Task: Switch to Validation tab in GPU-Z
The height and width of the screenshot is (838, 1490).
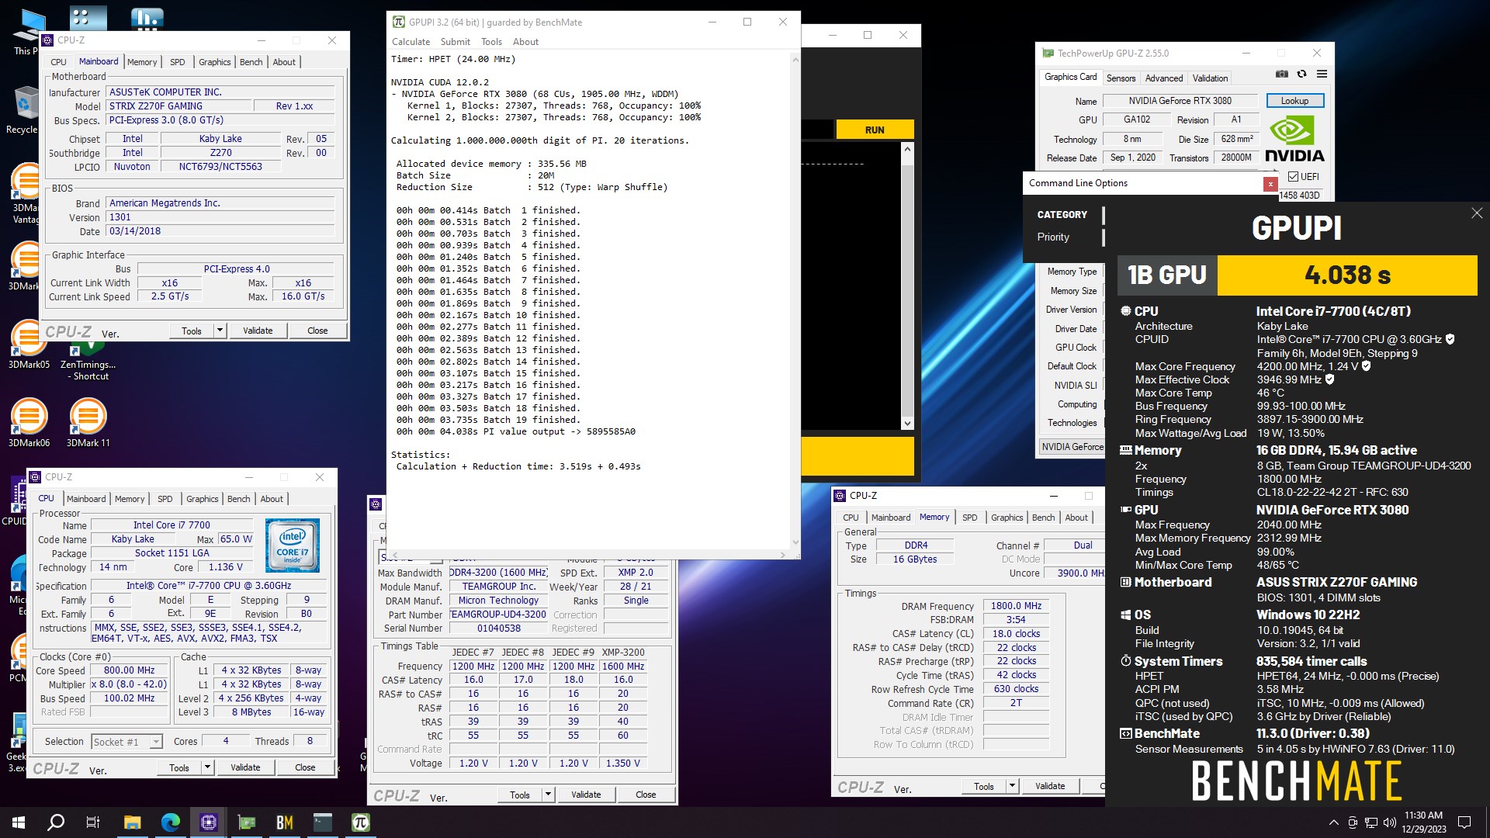Action: 1210,78
